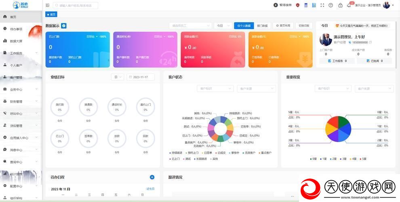Open the help question-mark icon

331,5
